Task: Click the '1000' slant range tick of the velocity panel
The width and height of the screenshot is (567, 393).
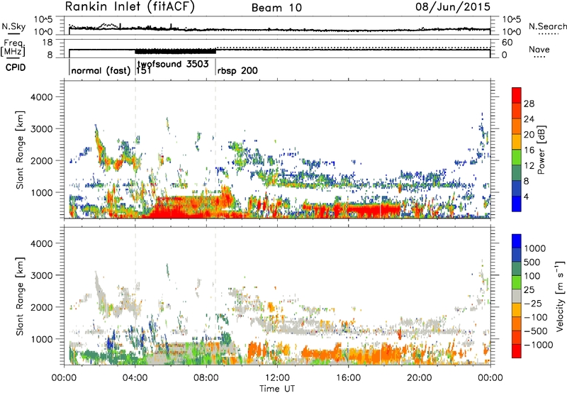Action: tap(42, 339)
